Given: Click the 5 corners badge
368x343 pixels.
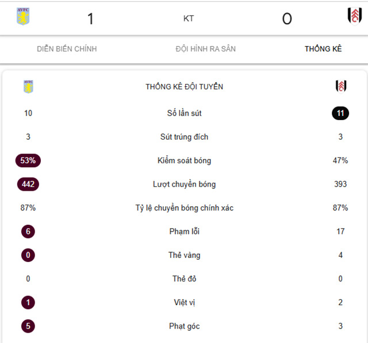Looking at the screenshot, I should pyautogui.click(x=28, y=326).
